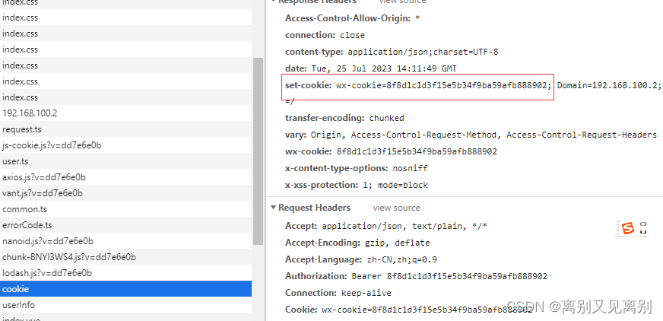Screen dimensions: 663x321
Task: Select the nanoid.js?v=dd7e6e0b request
Action: click(x=125, y=241)
